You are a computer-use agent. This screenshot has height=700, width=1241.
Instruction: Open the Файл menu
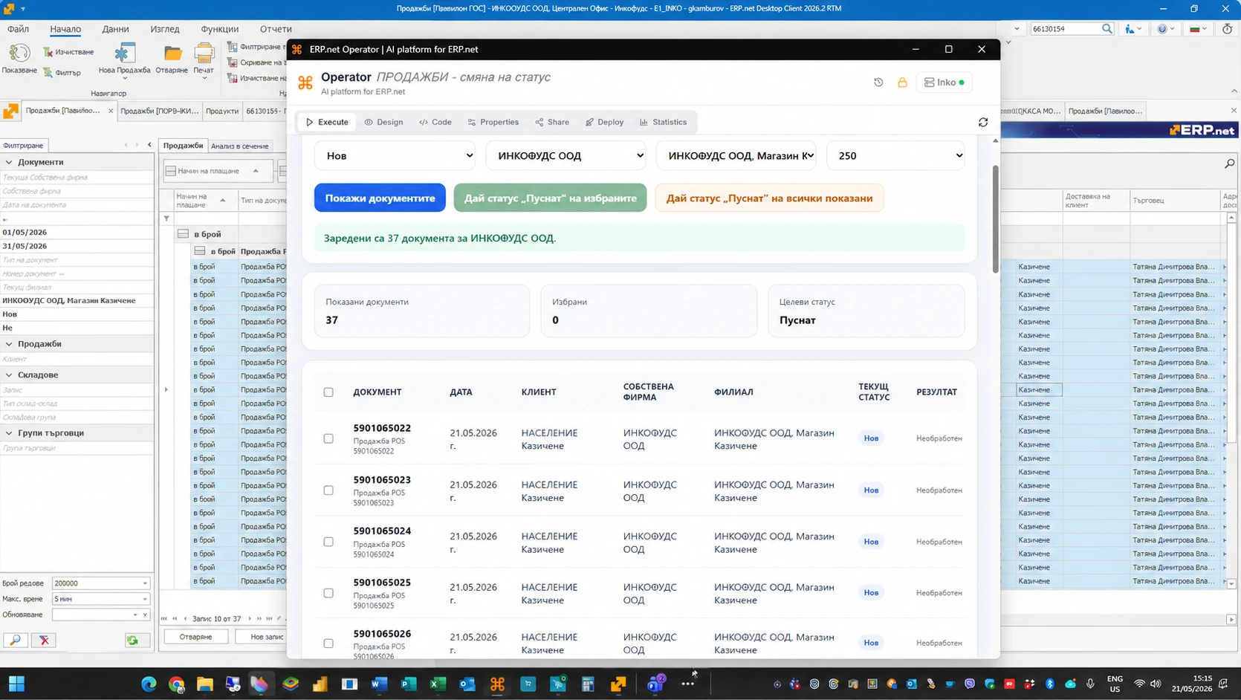18,29
